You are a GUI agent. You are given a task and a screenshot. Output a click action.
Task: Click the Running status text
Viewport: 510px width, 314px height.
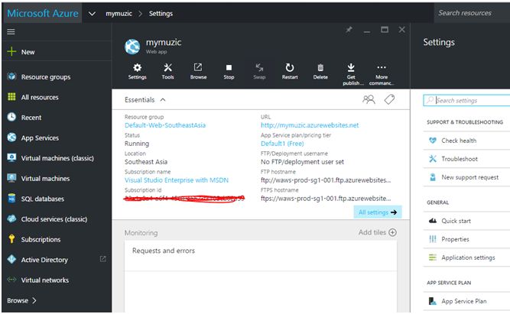point(137,144)
